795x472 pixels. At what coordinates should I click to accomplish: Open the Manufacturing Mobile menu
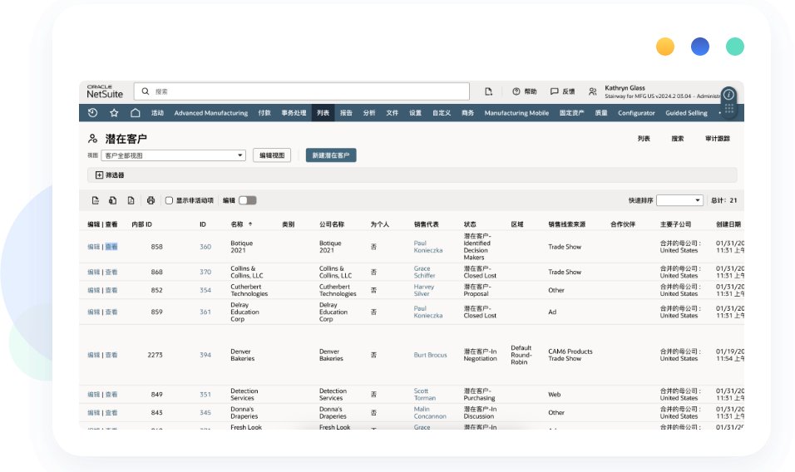(516, 113)
